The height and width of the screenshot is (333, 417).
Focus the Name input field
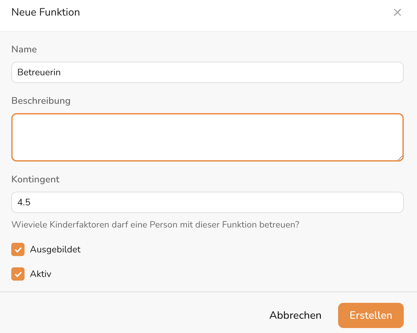(x=208, y=72)
